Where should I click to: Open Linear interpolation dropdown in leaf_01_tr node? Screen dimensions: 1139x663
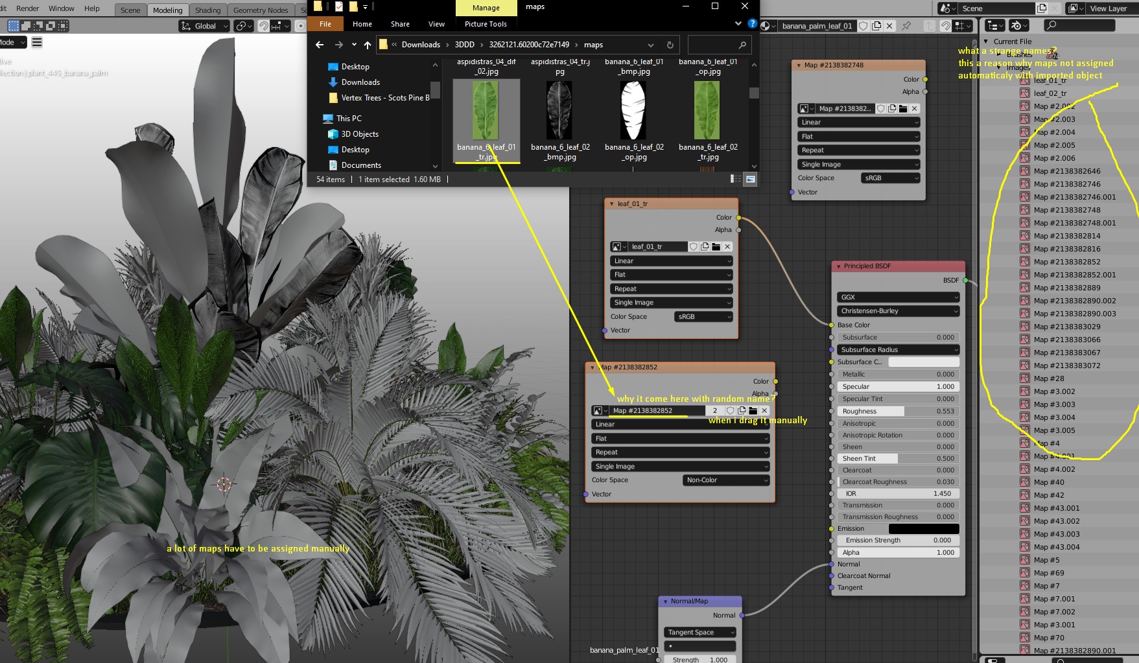[x=671, y=261]
